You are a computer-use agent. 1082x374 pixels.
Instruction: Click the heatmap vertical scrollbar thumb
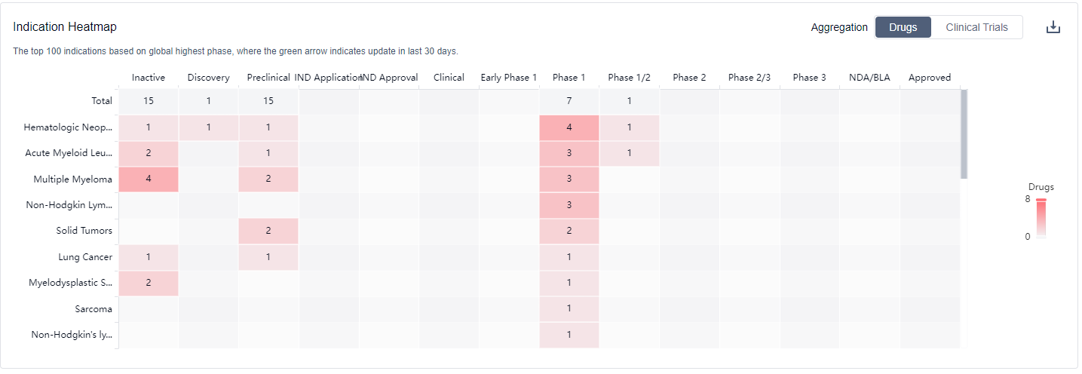[964, 134]
